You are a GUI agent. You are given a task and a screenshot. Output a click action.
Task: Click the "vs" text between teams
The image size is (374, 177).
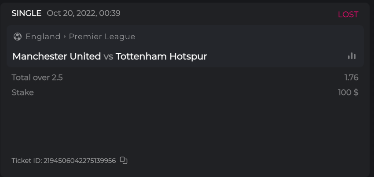[x=108, y=56]
